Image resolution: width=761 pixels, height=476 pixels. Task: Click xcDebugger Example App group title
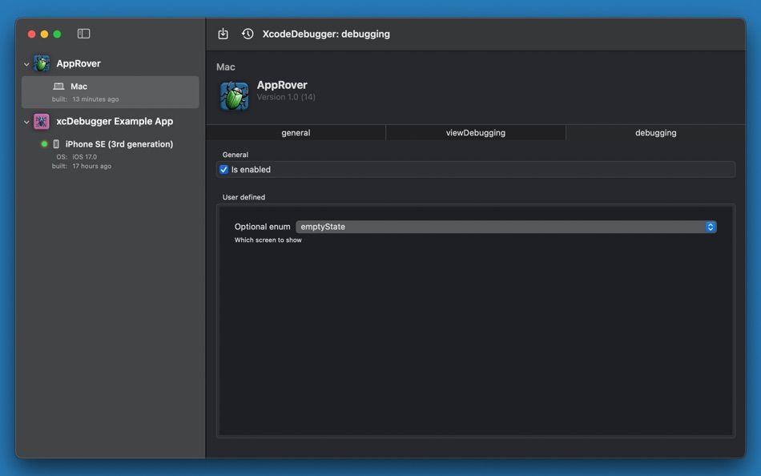click(115, 122)
